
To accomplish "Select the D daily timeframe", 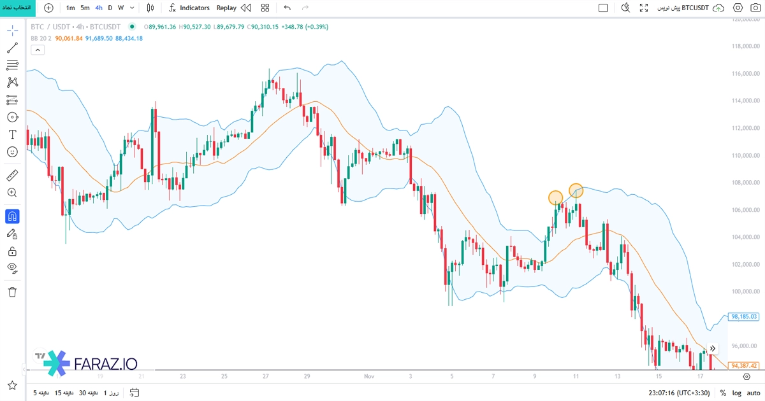I will [x=110, y=8].
